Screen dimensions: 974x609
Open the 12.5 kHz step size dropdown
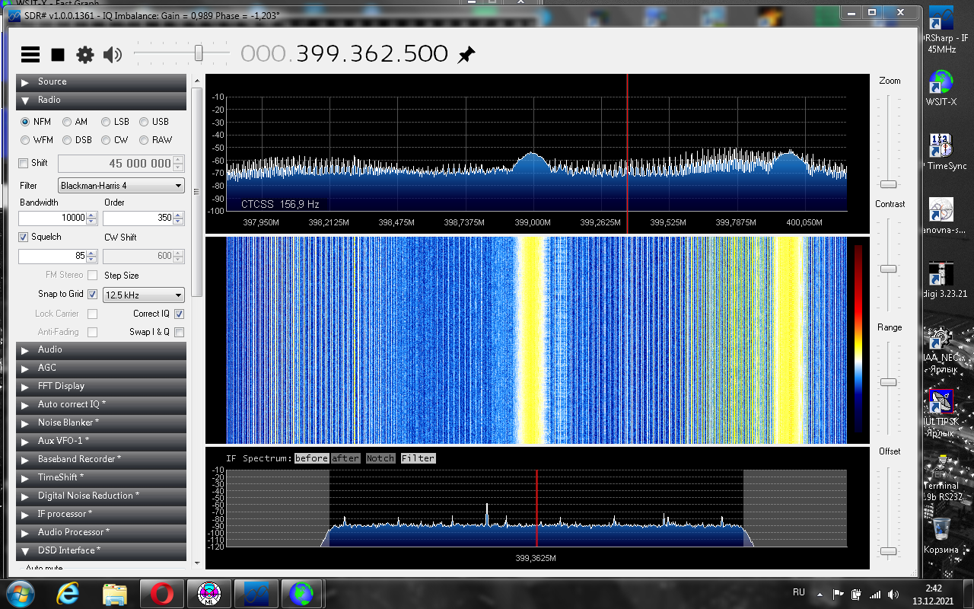point(144,295)
